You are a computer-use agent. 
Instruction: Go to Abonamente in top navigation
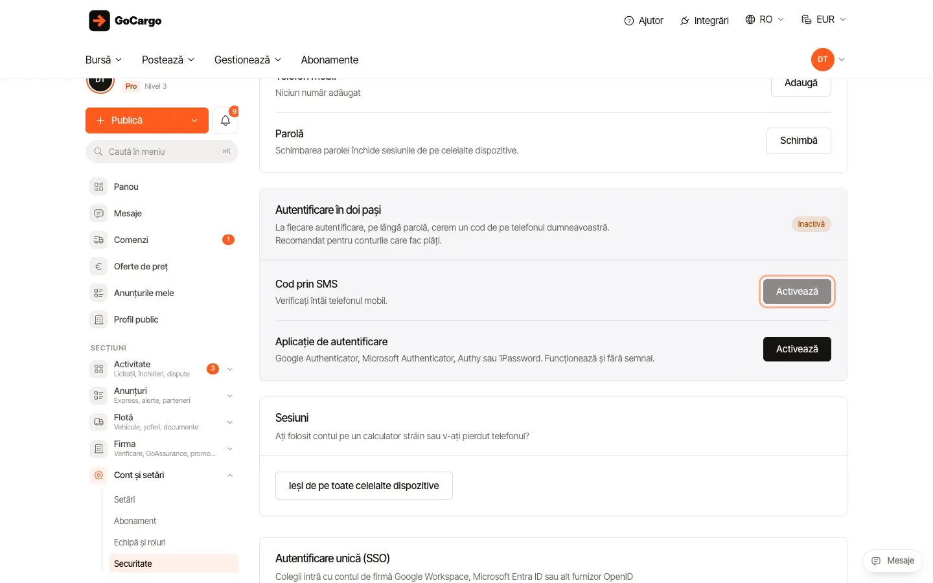point(330,60)
